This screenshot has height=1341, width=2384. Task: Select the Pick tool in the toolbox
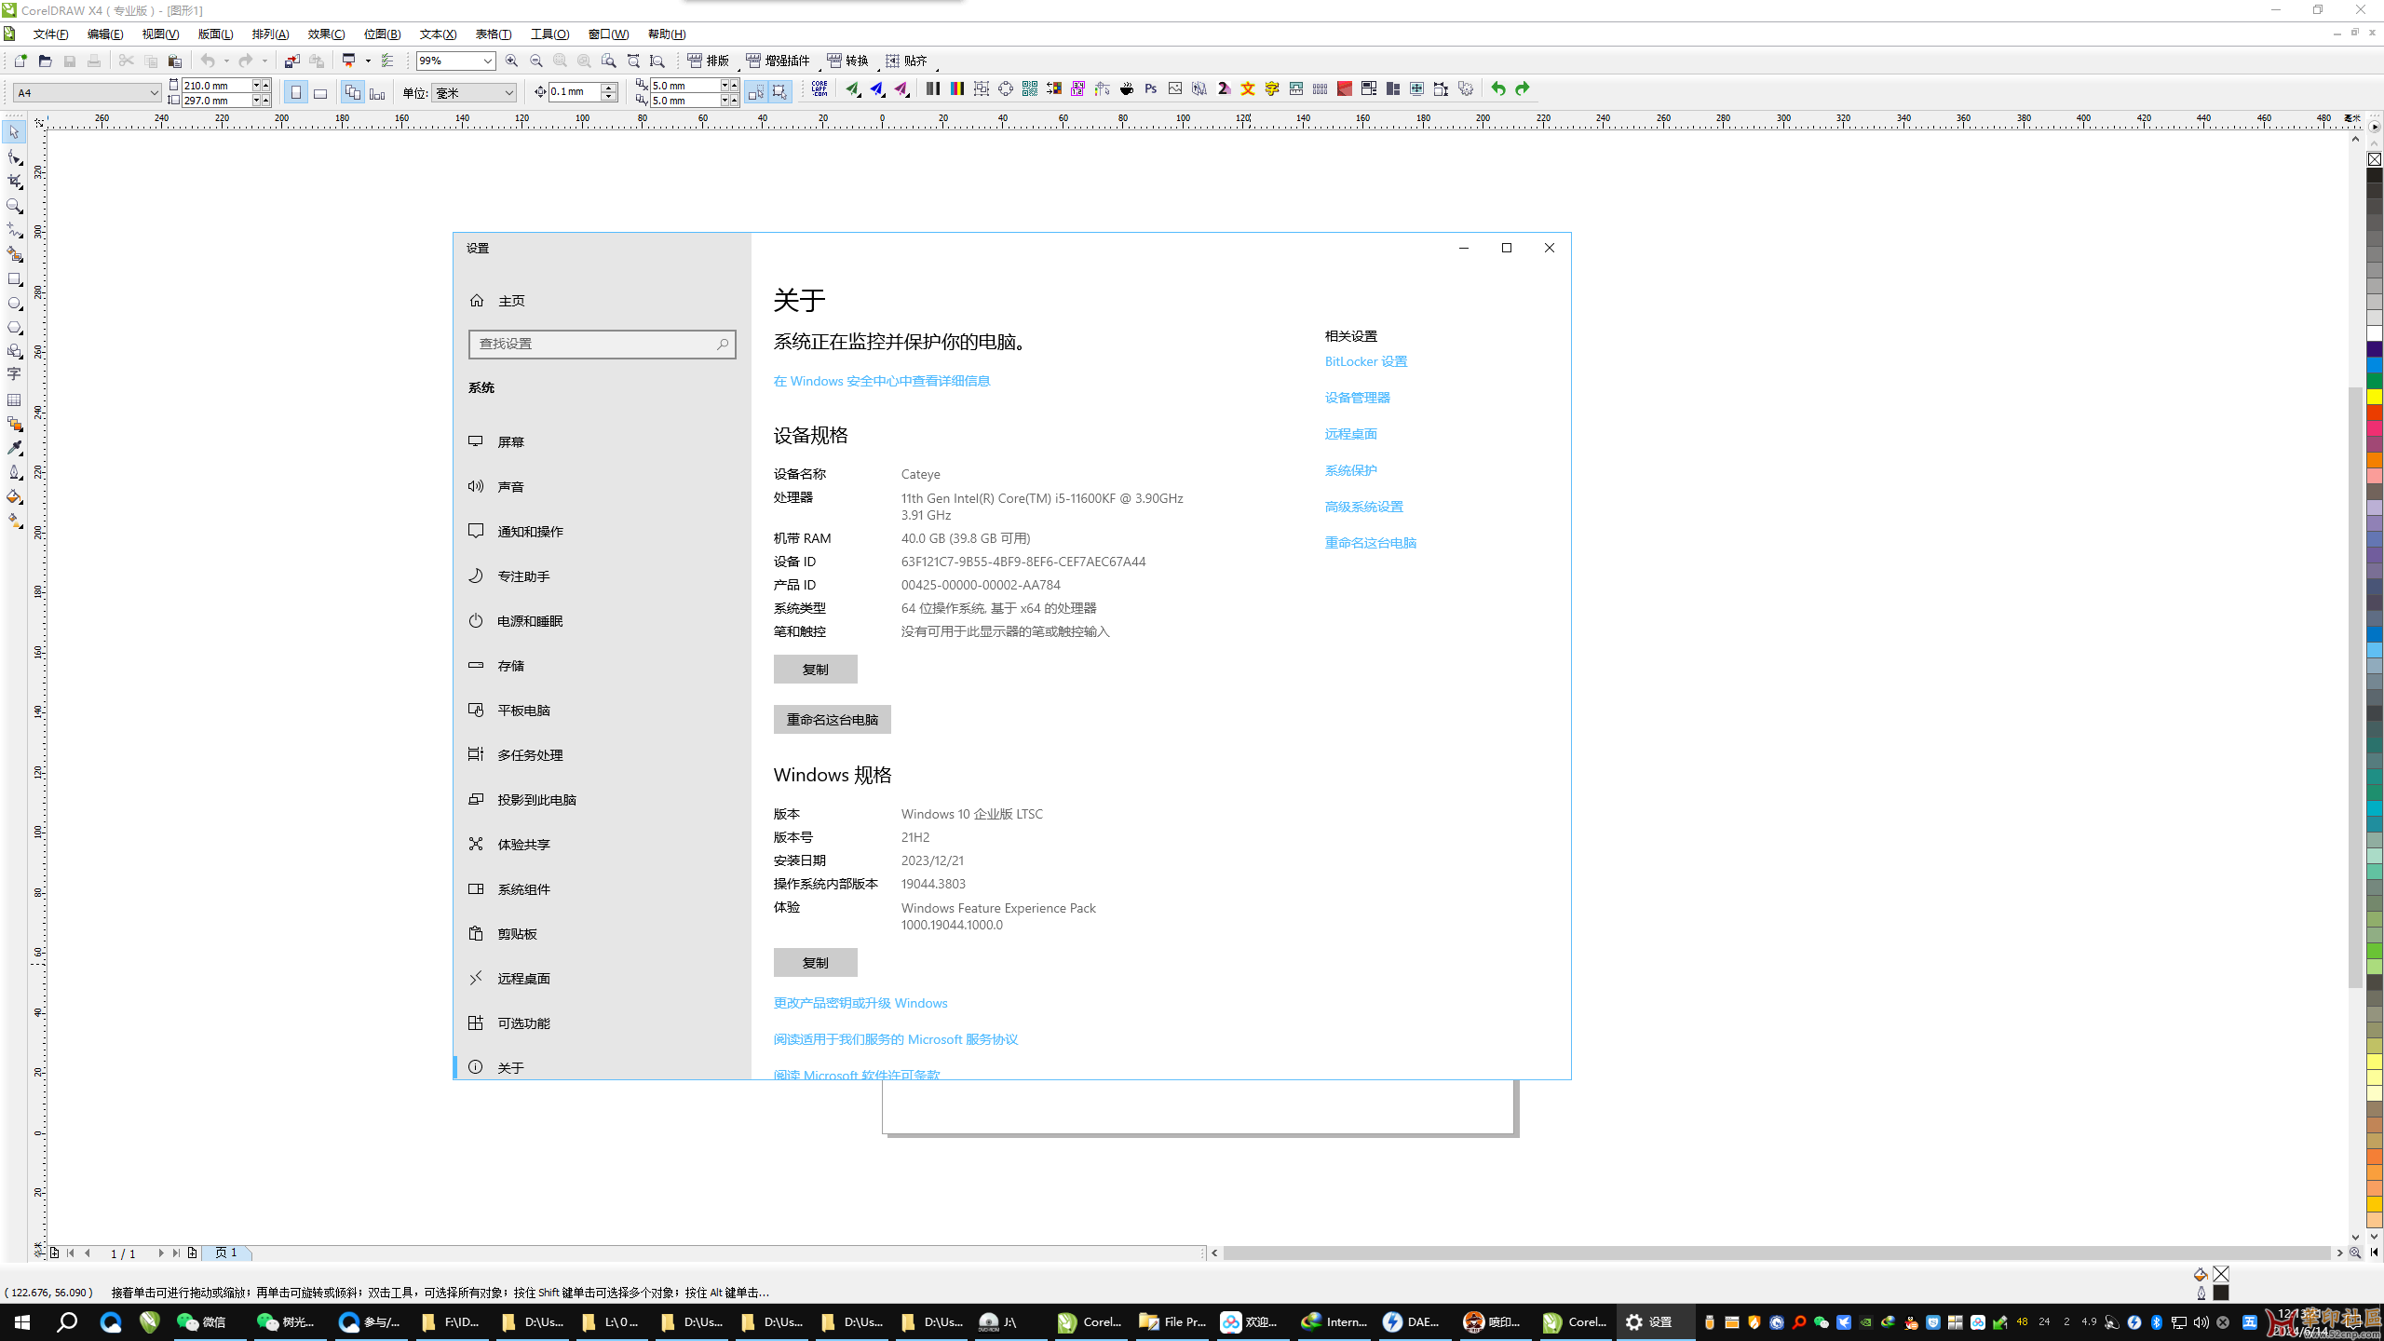point(14,132)
